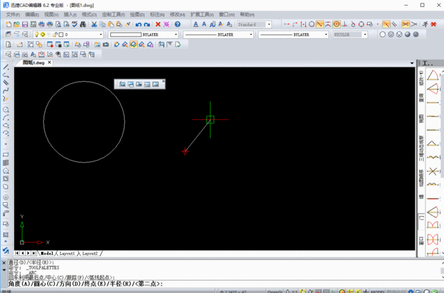
Task: Click the Find binoculars icon
Action: pos(84,24)
